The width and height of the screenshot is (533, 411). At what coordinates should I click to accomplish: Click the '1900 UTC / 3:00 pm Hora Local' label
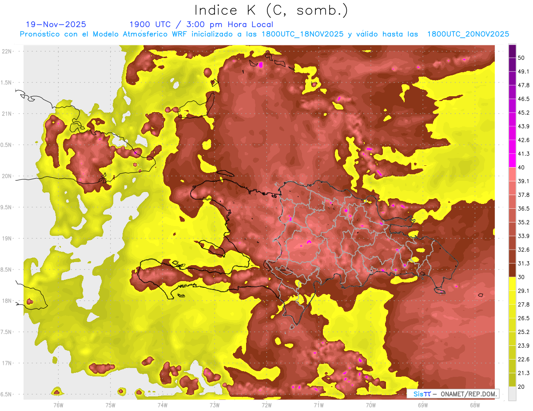(x=201, y=24)
